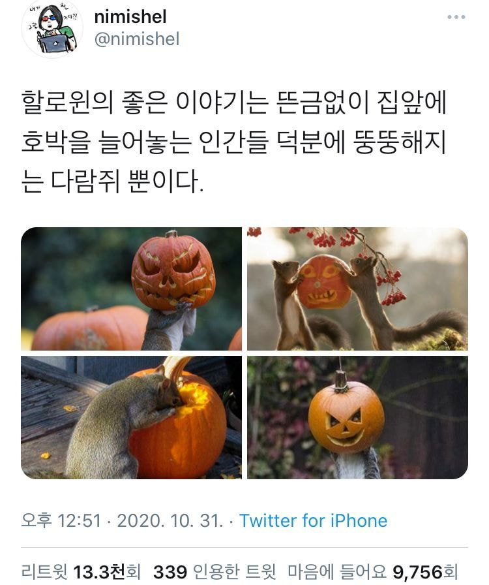Select the tweet line ending with 뿐이다
The image size is (489, 585).
(x=113, y=182)
